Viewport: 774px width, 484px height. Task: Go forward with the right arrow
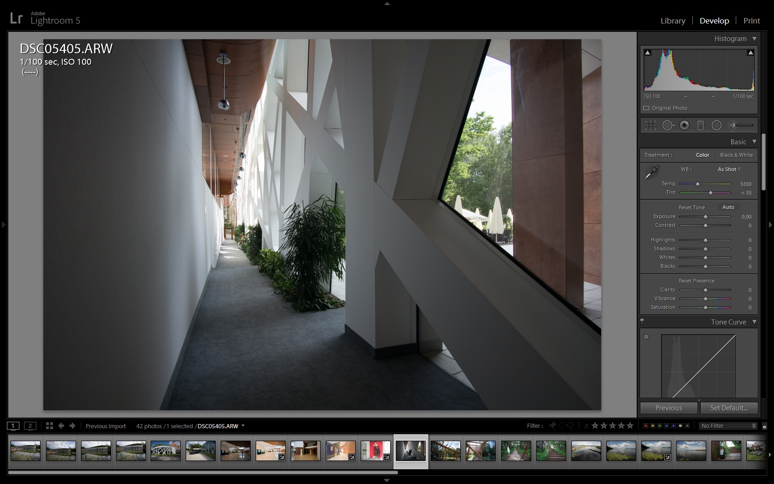[72, 426]
